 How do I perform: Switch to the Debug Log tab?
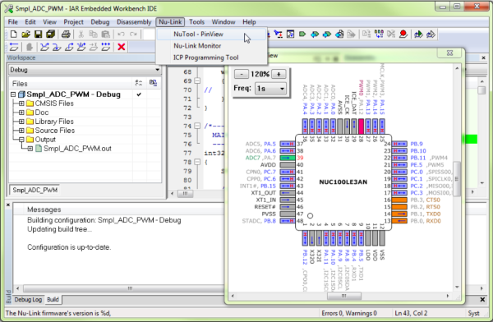click(x=28, y=300)
